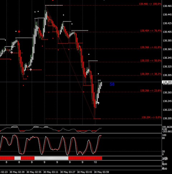
Task: Click the 138.405 price axis value
Action: [x=167, y=32]
